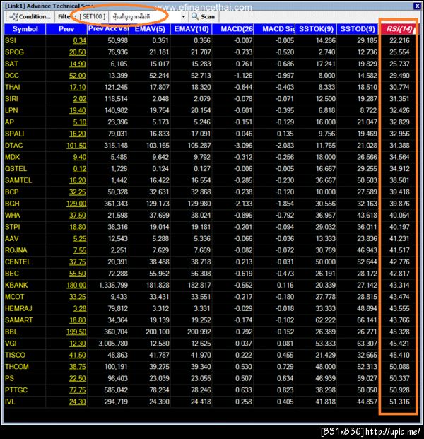Select the TISCO symbol
This screenshot has width=424, height=439.
click(x=15, y=355)
